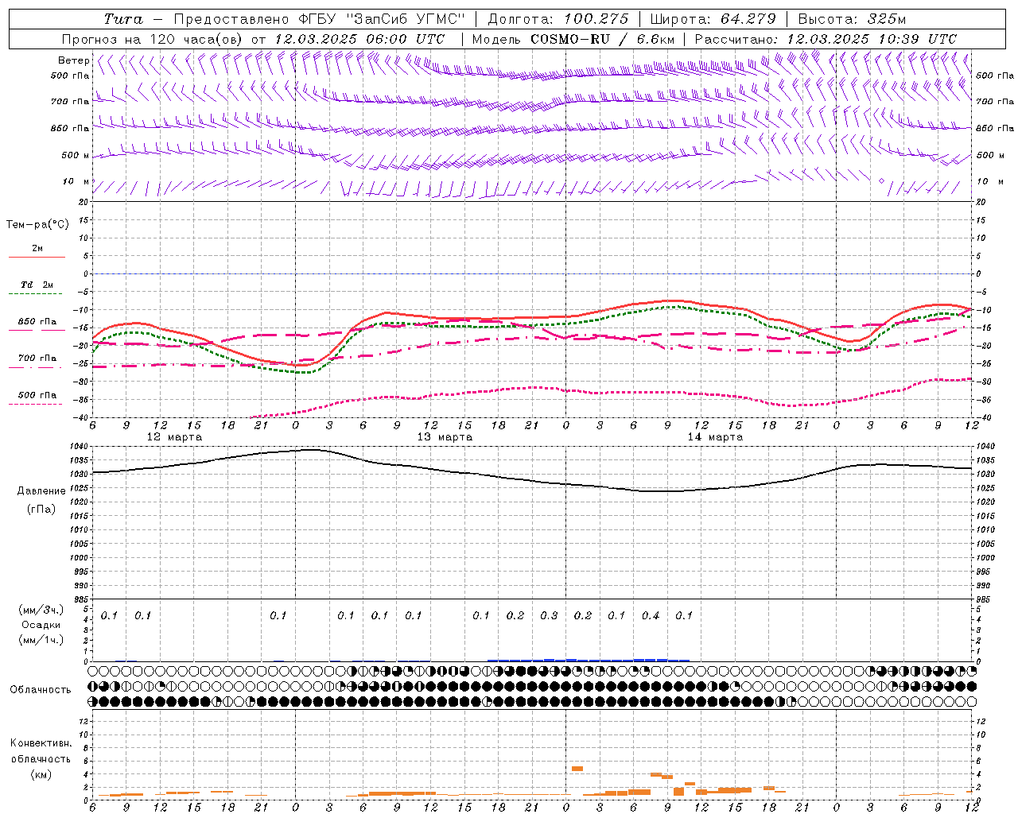Click the "2м" temperature legend entry
Image resolution: width=1018 pixels, height=814 pixels.
point(37,248)
